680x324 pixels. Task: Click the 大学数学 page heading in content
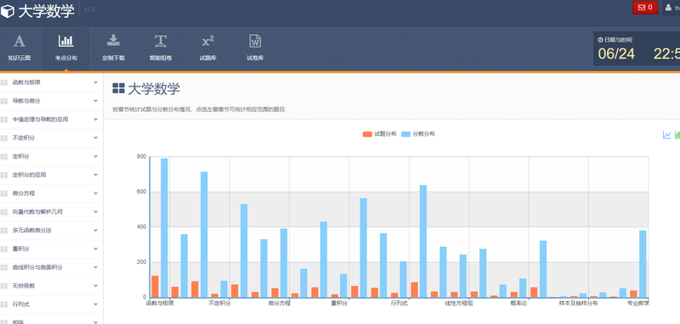click(x=154, y=89)
